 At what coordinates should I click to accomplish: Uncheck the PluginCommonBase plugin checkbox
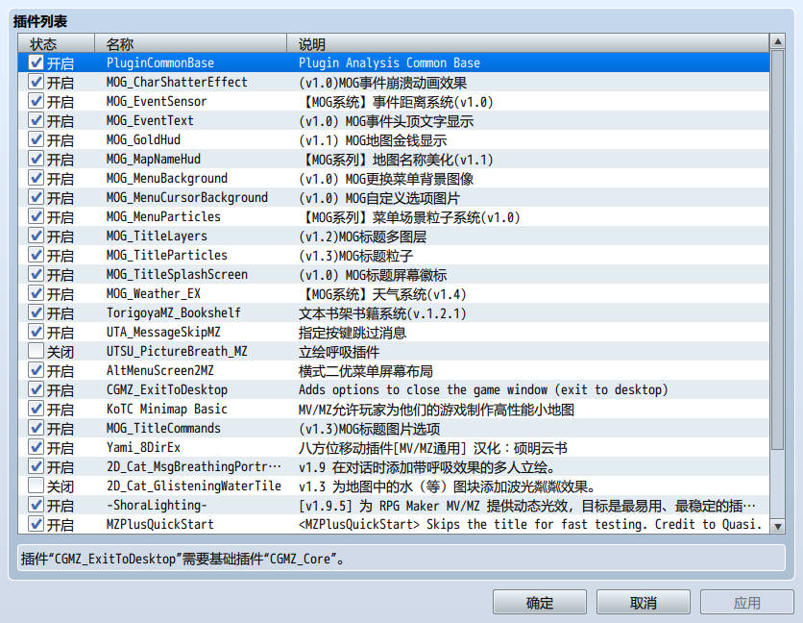tap(36, 62)
